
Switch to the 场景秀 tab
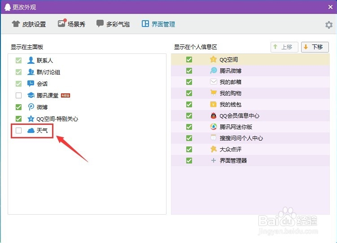click(x=71, y=24)
